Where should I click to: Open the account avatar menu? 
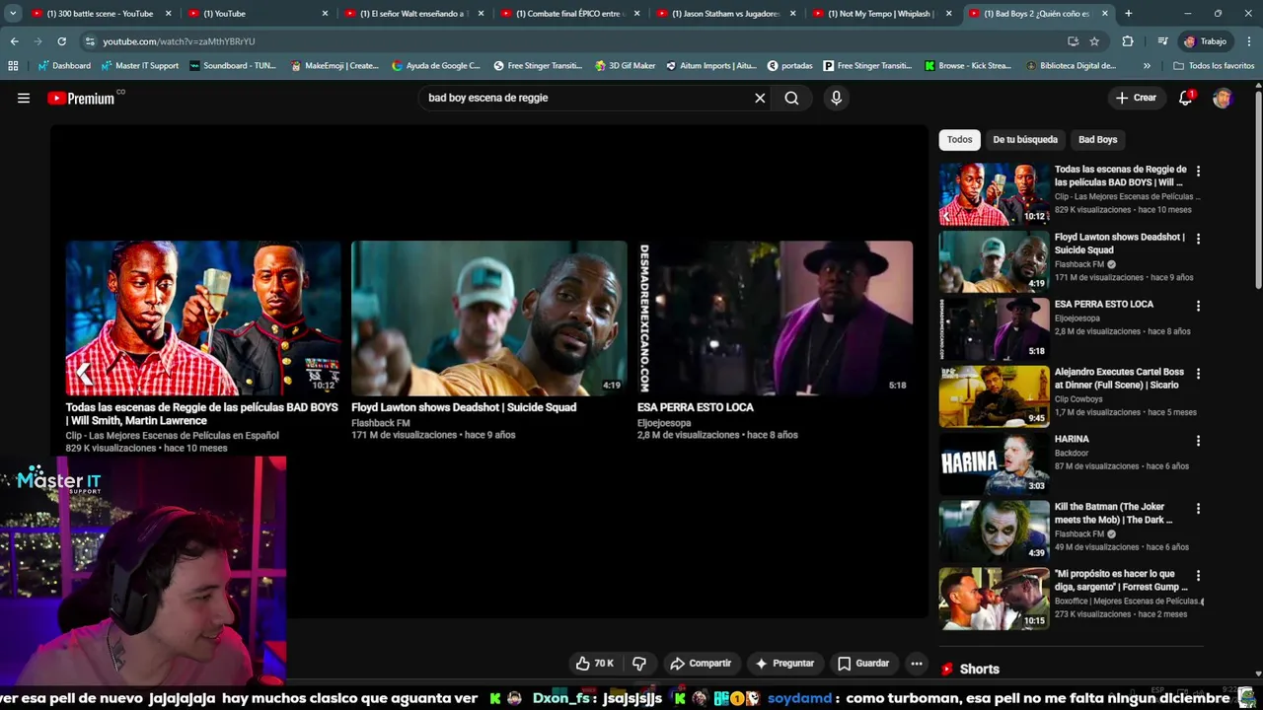[1223, 98]
